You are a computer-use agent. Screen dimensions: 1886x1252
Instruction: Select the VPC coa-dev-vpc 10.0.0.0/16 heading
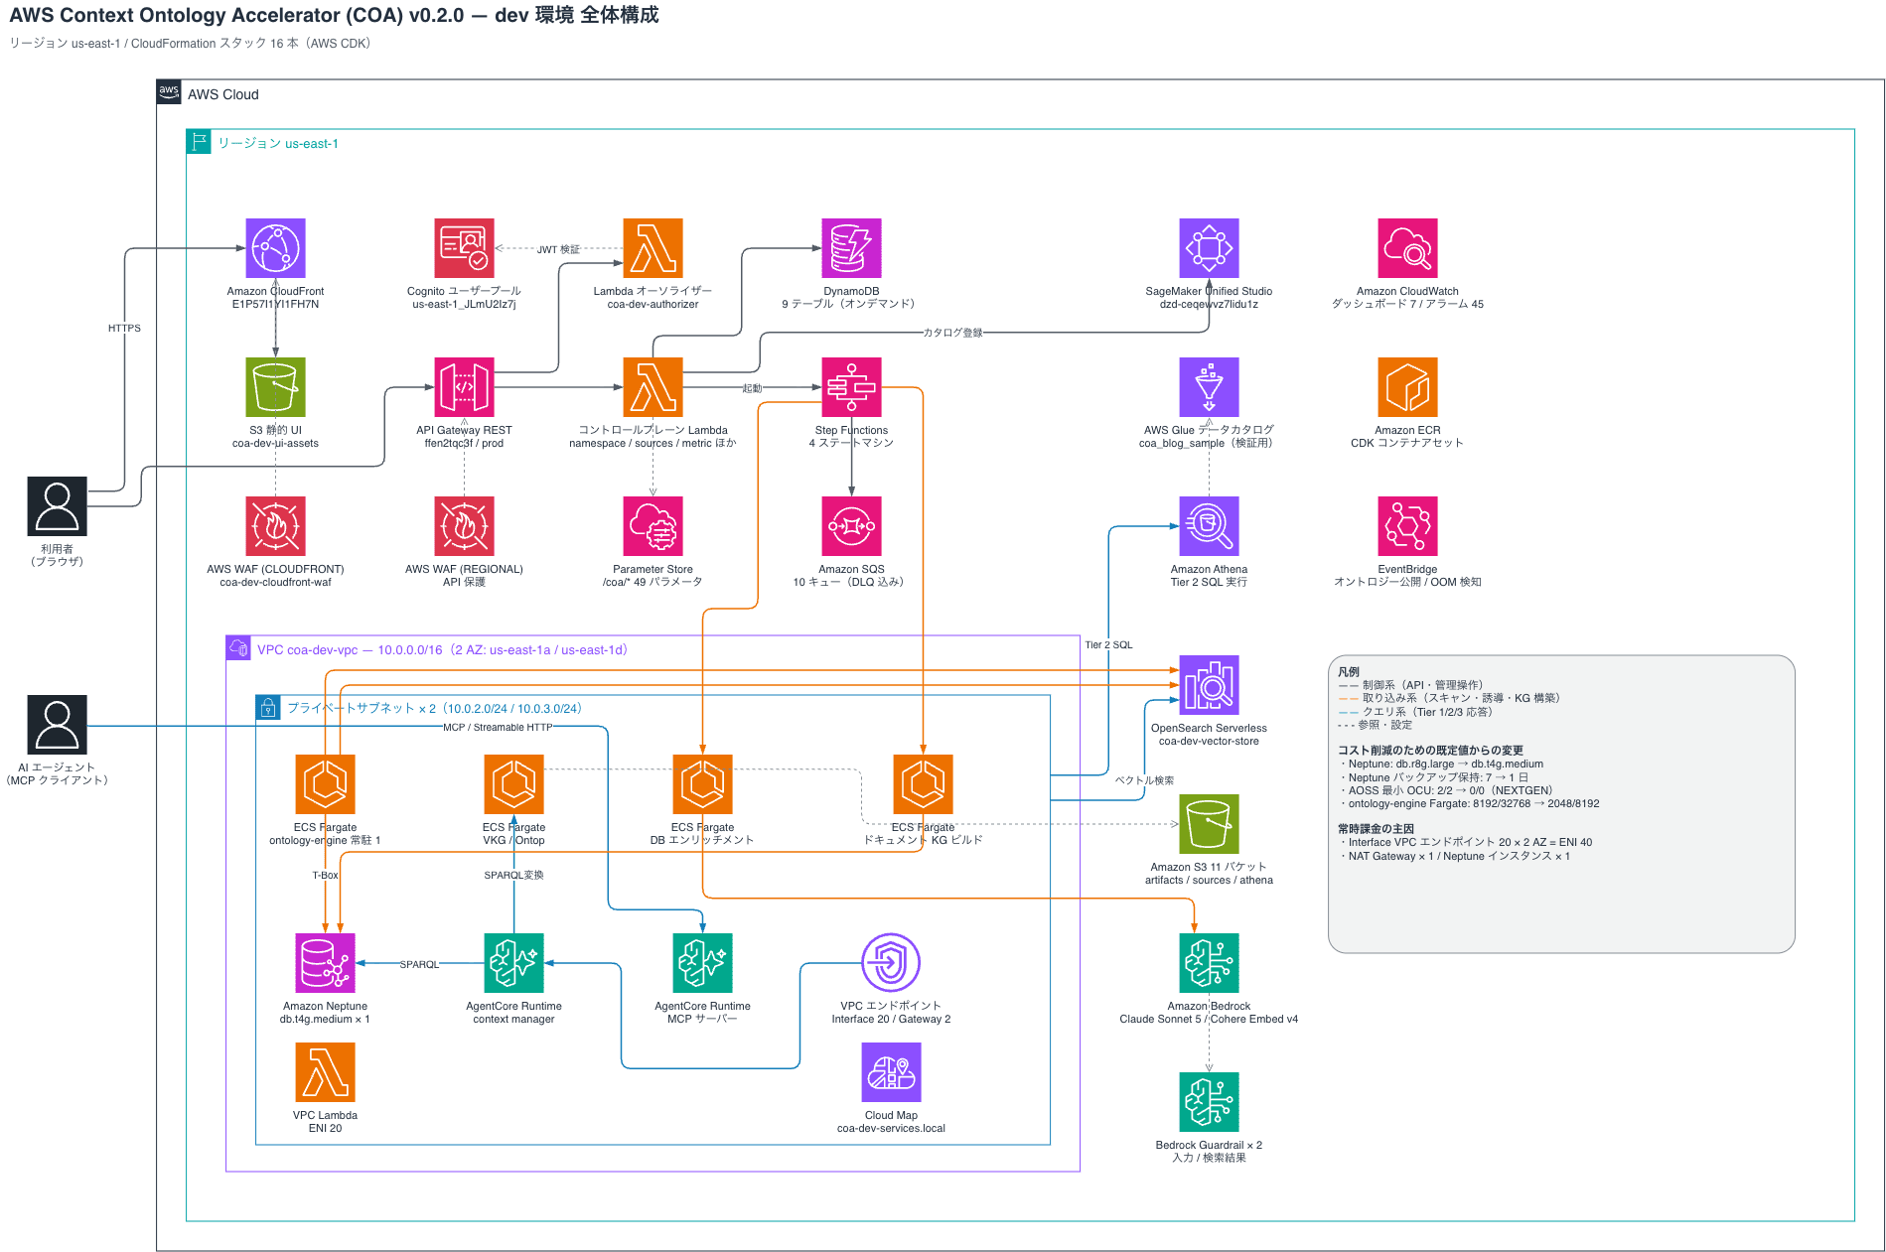click(442, 649)
